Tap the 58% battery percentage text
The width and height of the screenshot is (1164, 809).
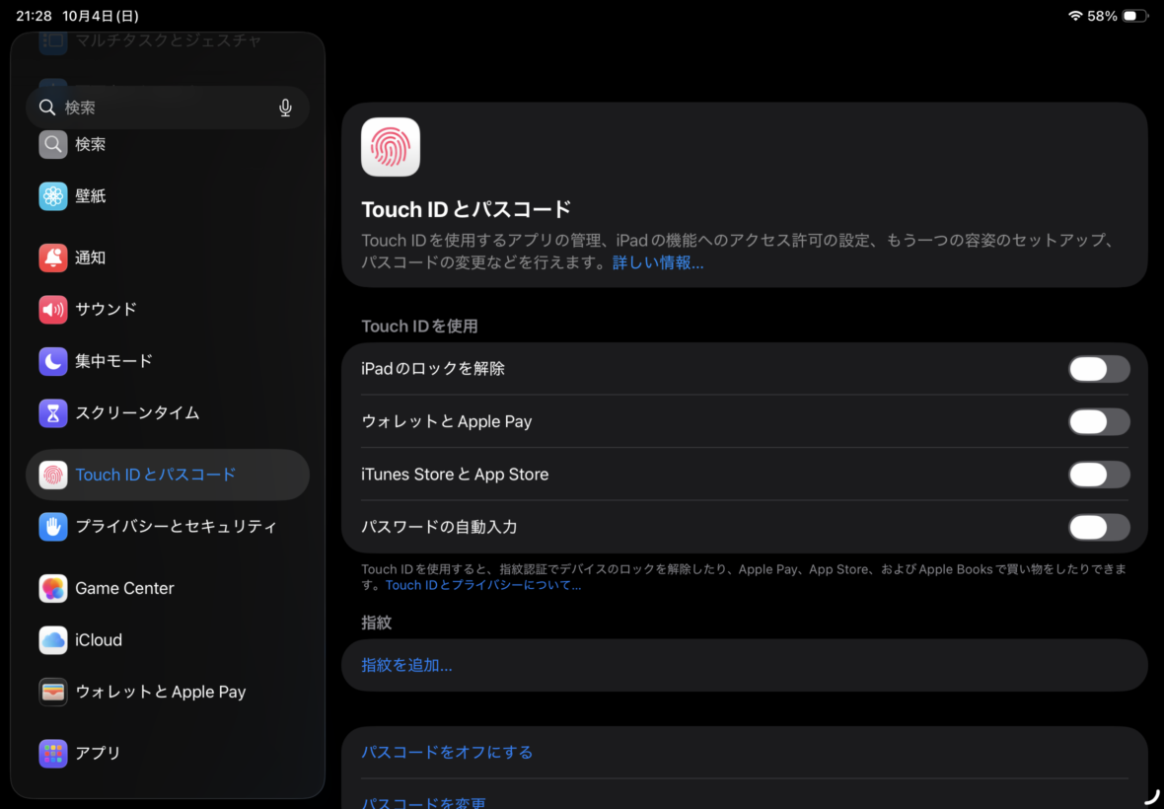[x=1103, y=16]
